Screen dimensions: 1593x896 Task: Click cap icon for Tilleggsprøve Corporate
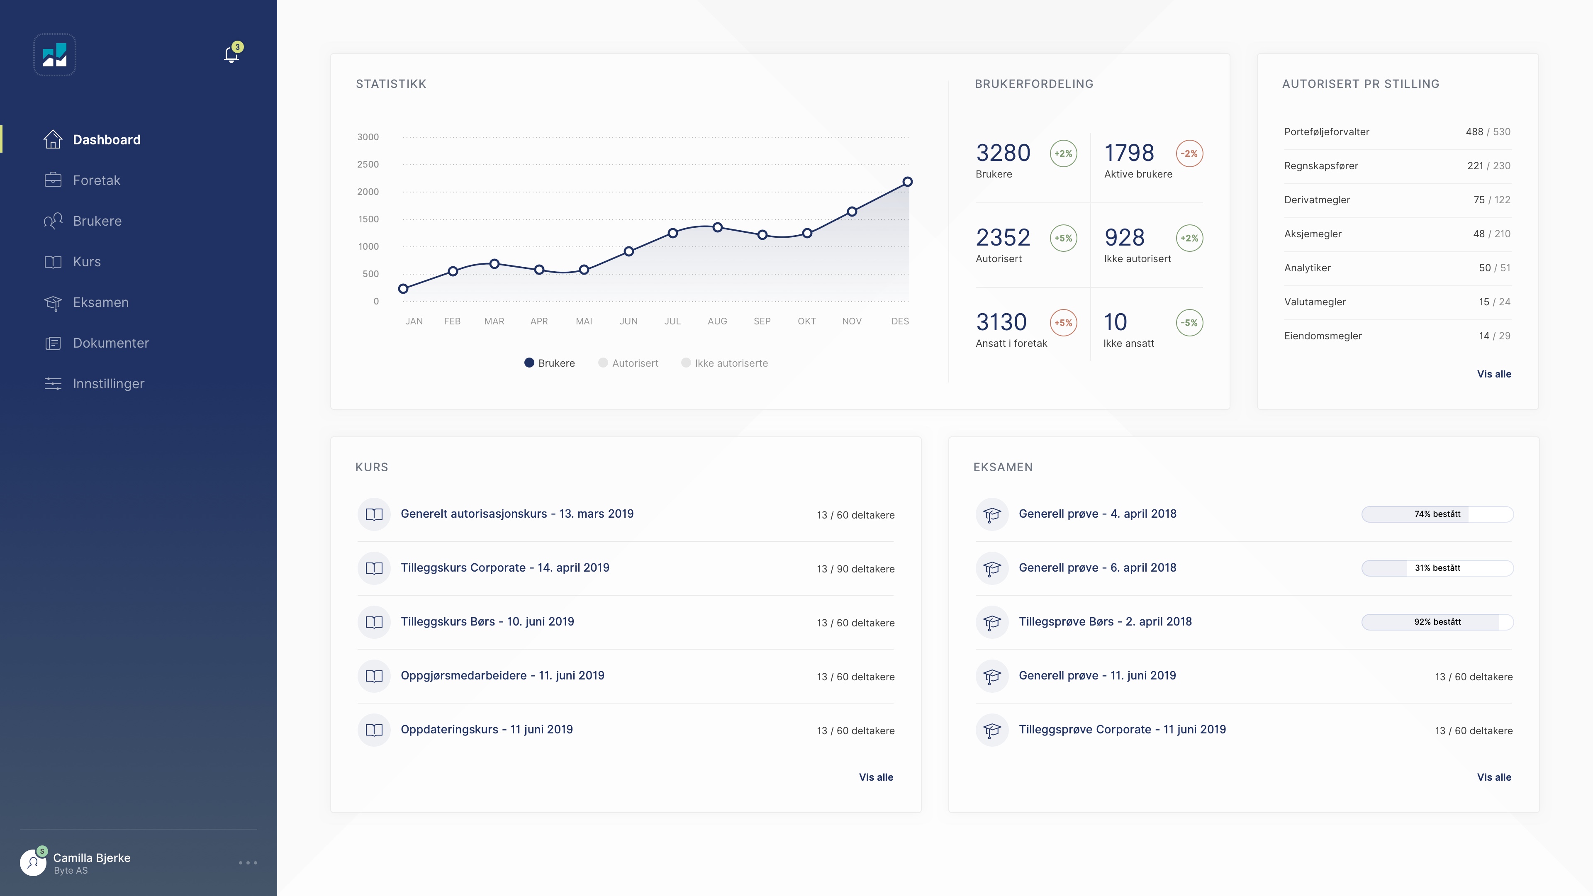click(992, 730)
